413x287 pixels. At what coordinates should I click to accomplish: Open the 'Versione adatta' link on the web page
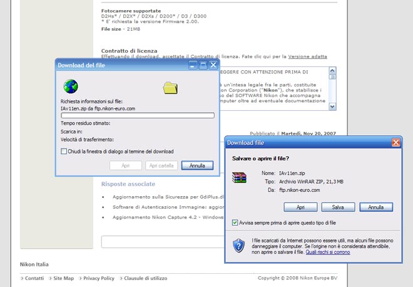[x=307, y=56]
